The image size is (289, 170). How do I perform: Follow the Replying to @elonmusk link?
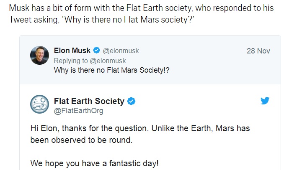(90, 61)
